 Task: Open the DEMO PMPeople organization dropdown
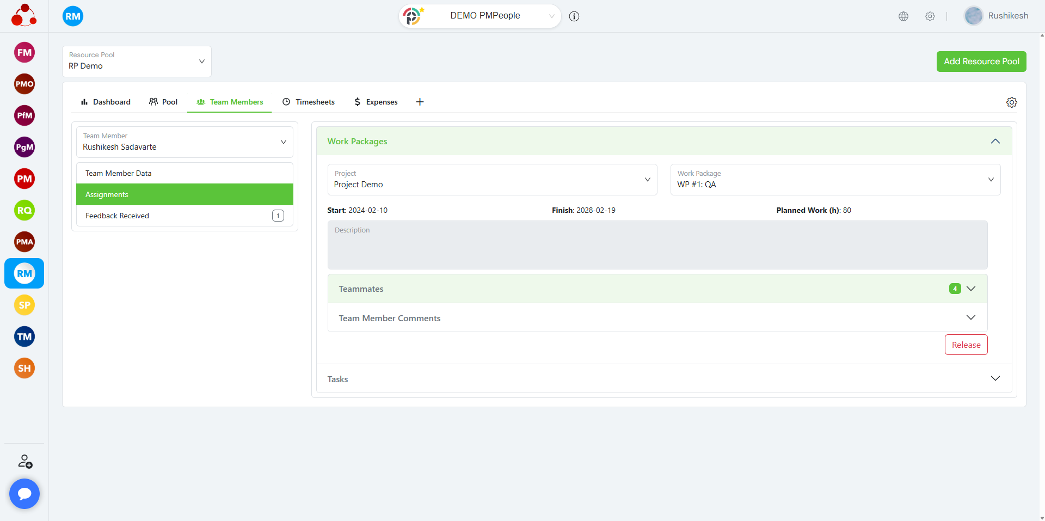[480, 16]
